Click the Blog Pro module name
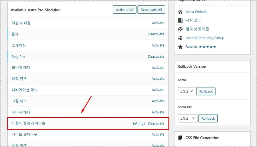The height and width of the screenshot is (147, 257). point(18,57)
